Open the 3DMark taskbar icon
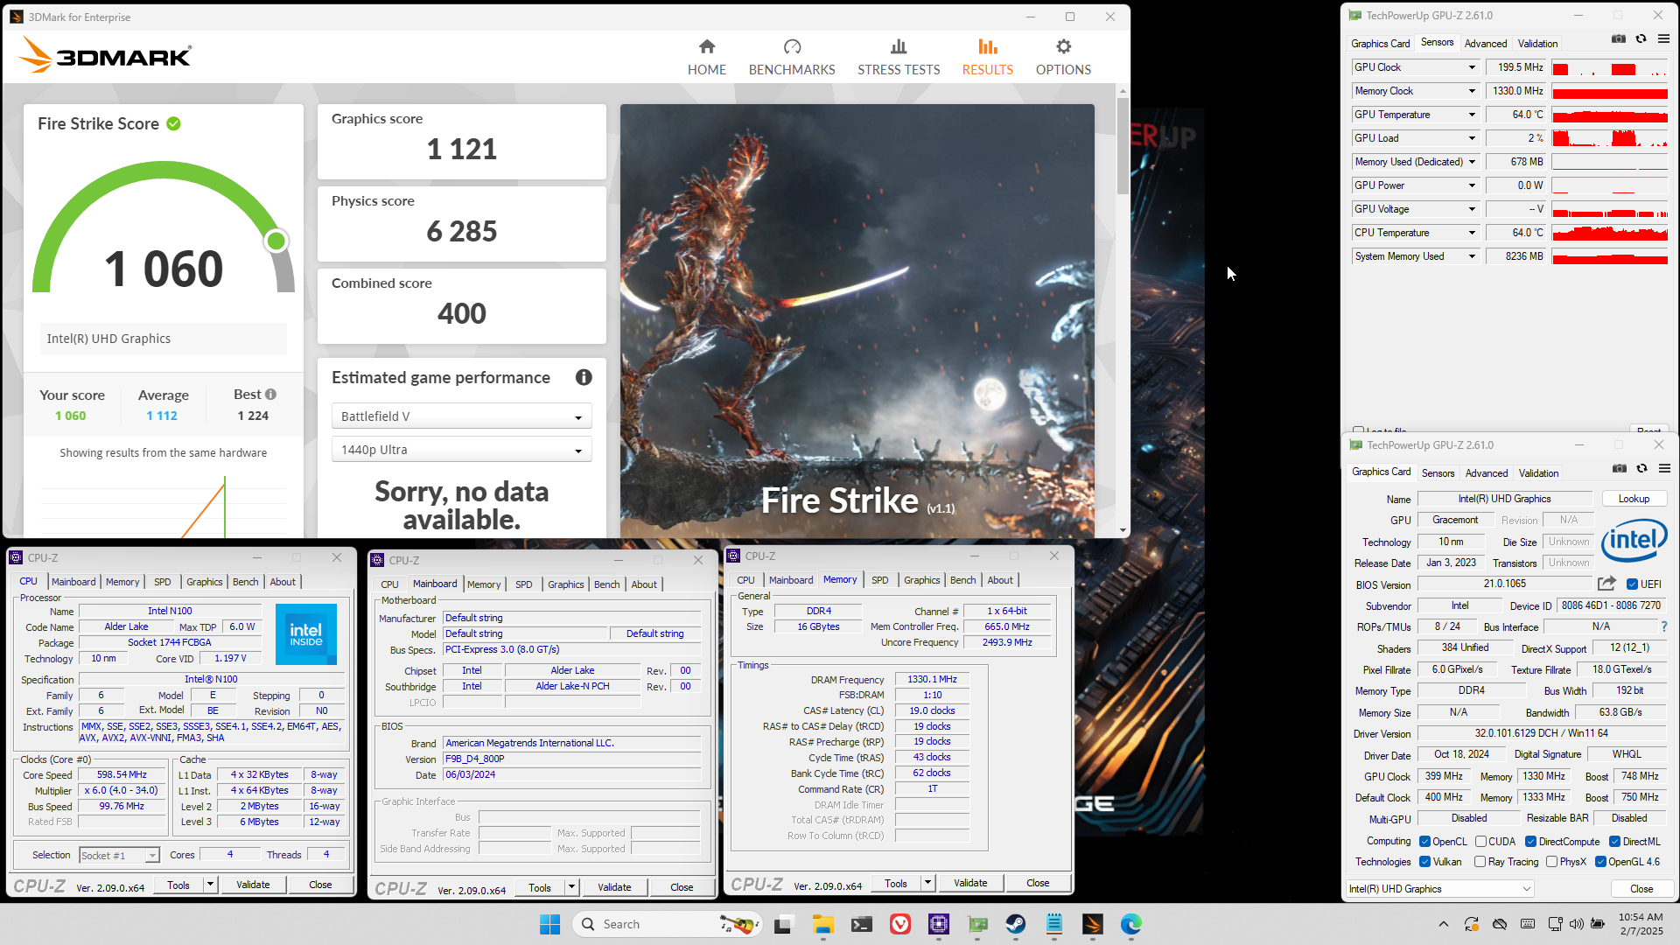The width and height of the screenshot is (1680, 945). pos(1093,924)
